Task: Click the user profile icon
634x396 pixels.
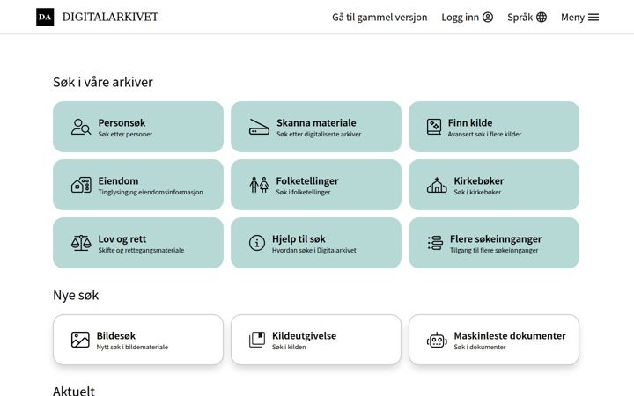Action: coord(488,17)
